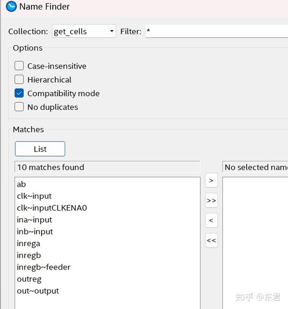Select 'outreg' in the matches list
The height and width of the screenshot is (309, 288).
[108, 279]
